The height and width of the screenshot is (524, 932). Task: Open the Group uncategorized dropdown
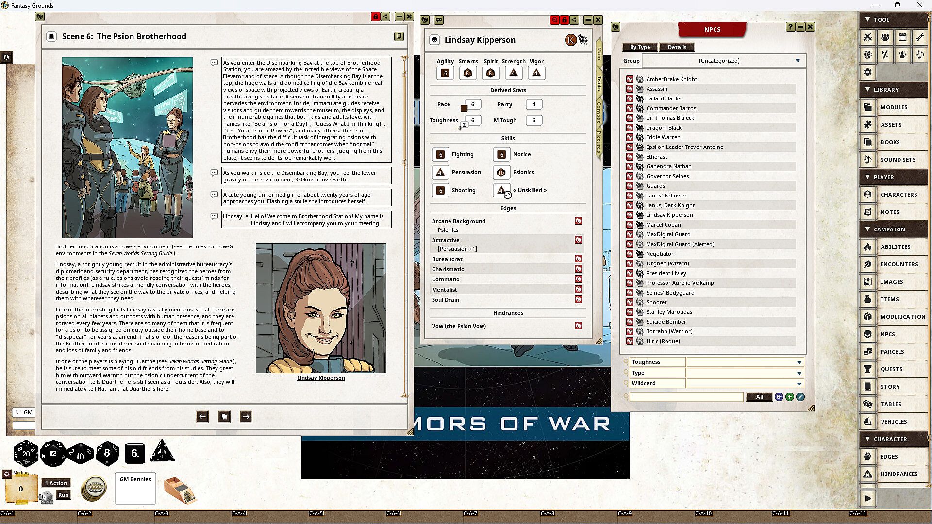tap(797, 61)
